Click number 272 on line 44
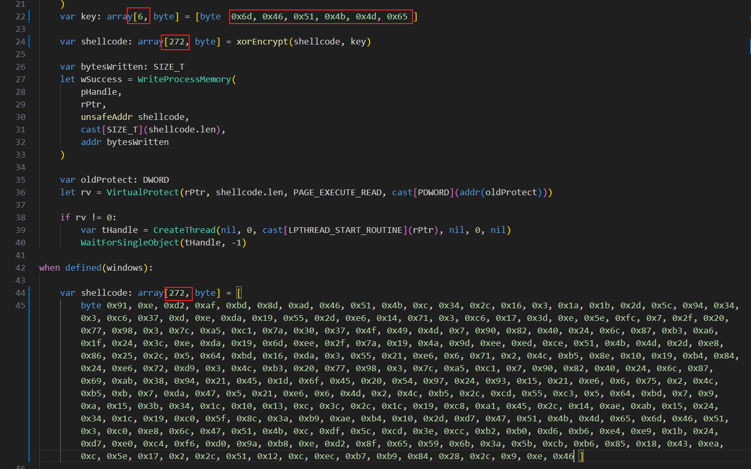This screenshot has height=469, width=751. pyautogui.click(x=177, y=293)
